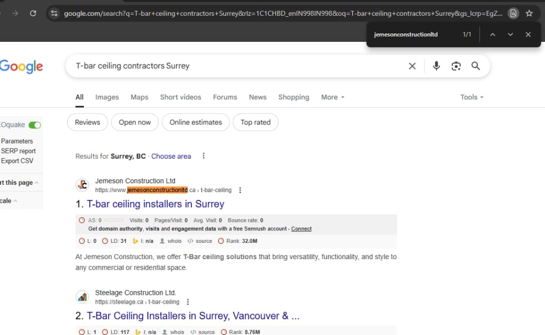This screenshot has height=335, width=545.
Task: Click the address bar URL
Action: pos(283,14)
